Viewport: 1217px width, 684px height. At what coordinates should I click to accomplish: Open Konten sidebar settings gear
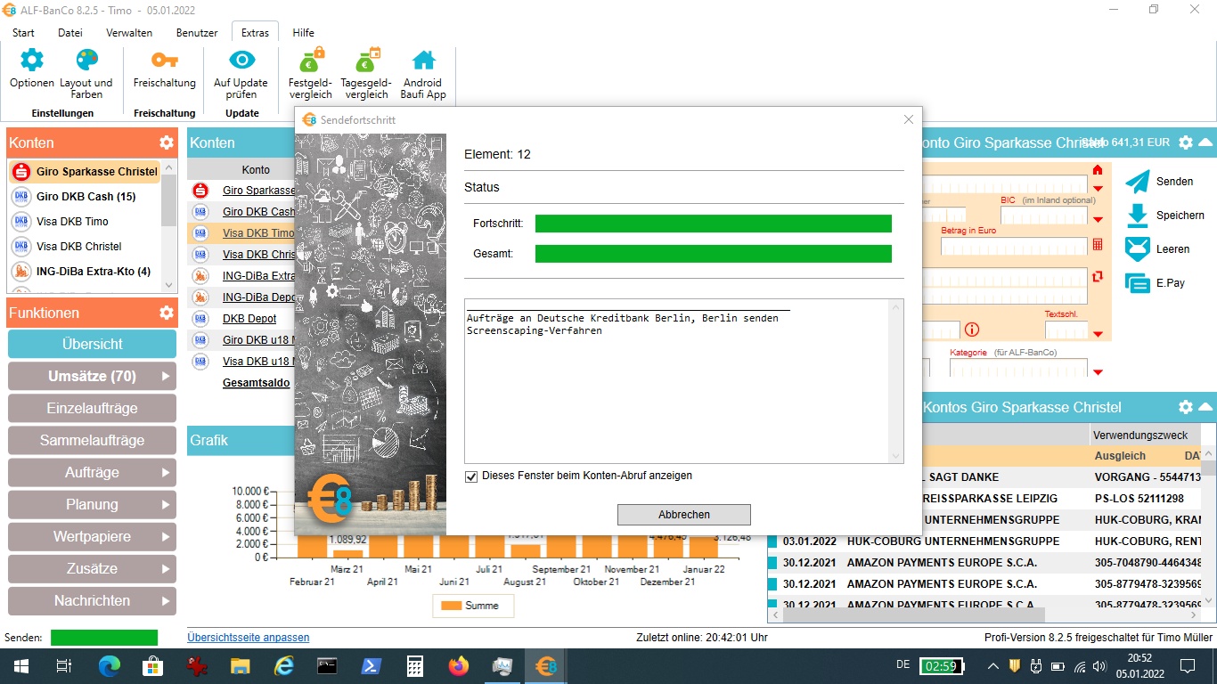click(x=167, y=142)
